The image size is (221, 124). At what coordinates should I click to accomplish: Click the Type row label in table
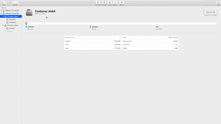click(x=124, y=38)
